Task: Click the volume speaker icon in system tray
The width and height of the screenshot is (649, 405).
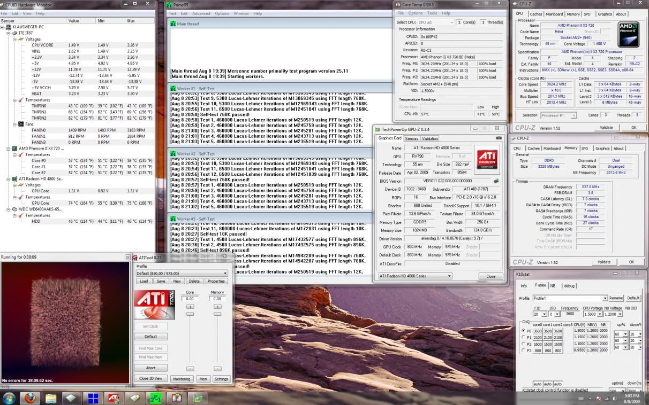Action: pyautogui.click(x=615, y=399)
